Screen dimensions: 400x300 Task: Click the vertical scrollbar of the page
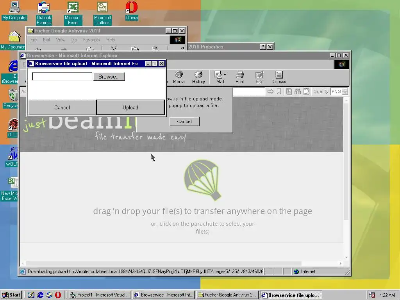[x=346, y=161]
